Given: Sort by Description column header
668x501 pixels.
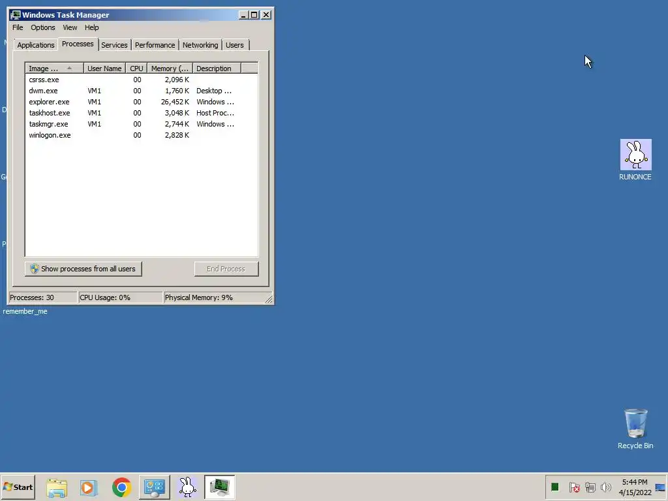Looking at the screenshot, I should coord(217,68).
